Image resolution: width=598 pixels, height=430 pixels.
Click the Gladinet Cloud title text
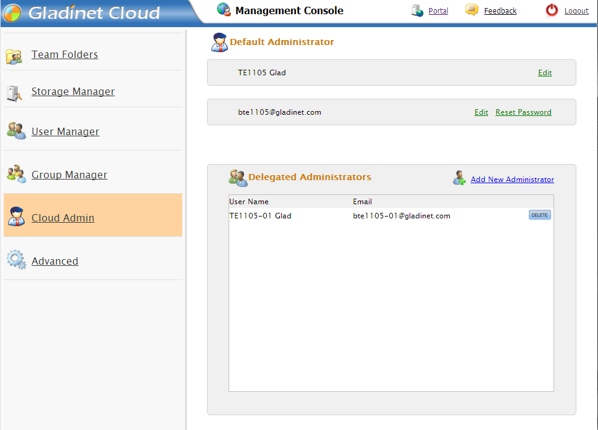click(x=94, y=13)
